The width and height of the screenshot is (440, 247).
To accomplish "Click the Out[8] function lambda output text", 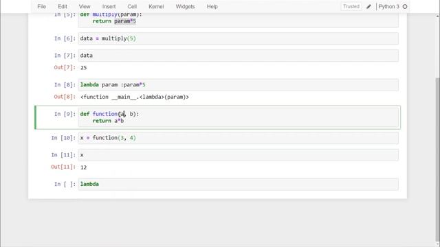I will coord(135,97).
